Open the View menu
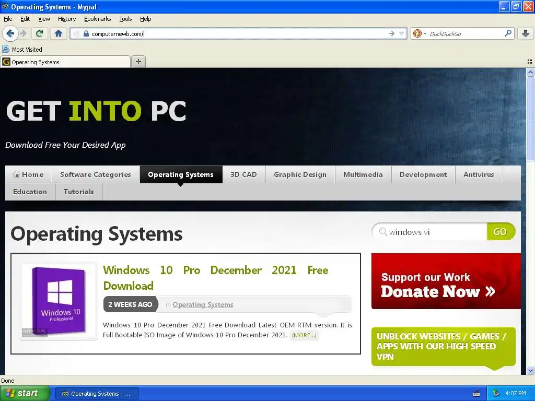Screen dimensions: 535x401 [44, 19]
